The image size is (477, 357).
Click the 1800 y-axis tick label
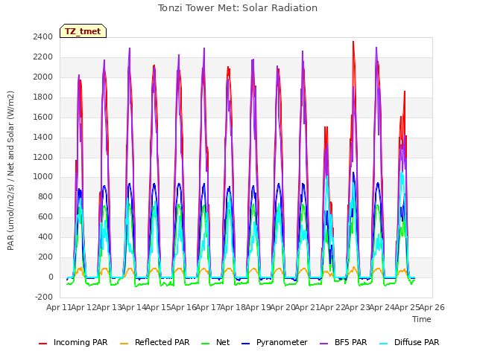click(x=43, y=97)
